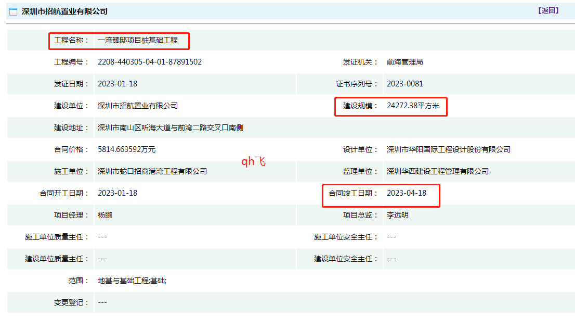Click the contractor 深圳市蛇口招商港湾工程有限公司
575x330 pixels.
(x=152, y=171)
